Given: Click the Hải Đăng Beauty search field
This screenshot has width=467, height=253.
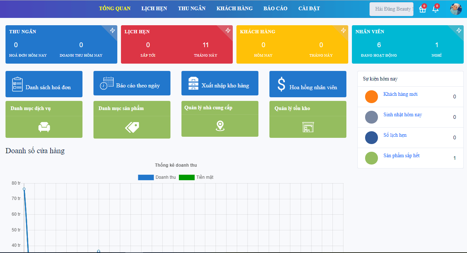Looking at the screenshot, I should point(391,9).
